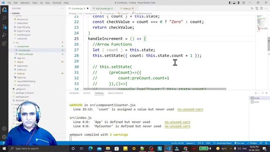This screenshot has height=152, width=270.
Task: Open no-unused-vars link on 'App' line
Action: pyautogui.click(x=177, y=122)
